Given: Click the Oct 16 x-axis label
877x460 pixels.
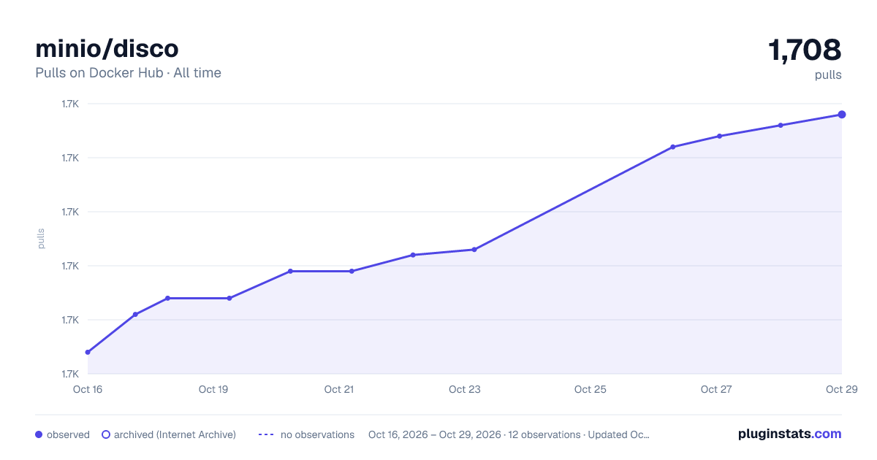Looking at the screenshot, I should tap(88, 389).
